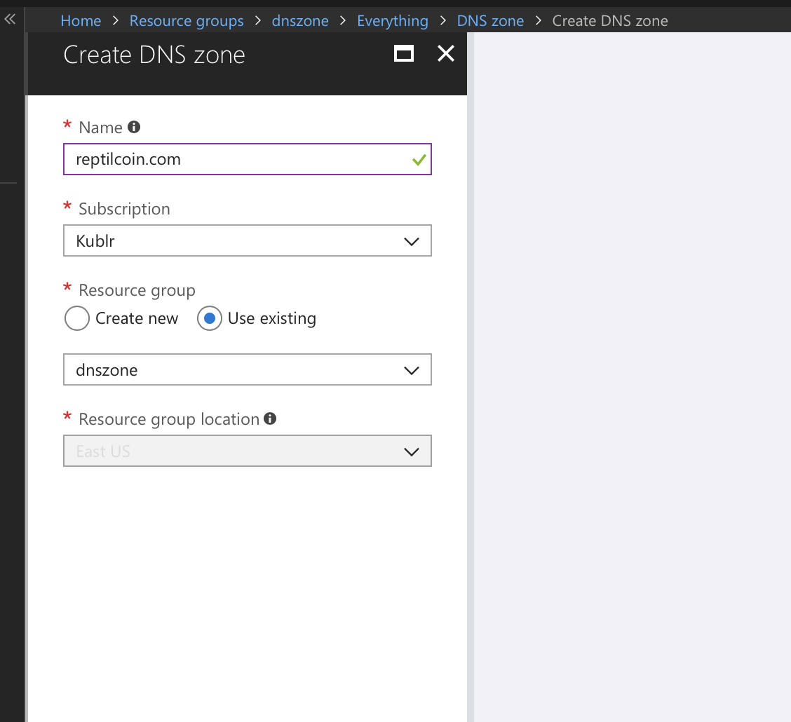Navigate to dnszone breadcrumb link
Viewport: 791px width, 722px height.
tap(300, 20)
